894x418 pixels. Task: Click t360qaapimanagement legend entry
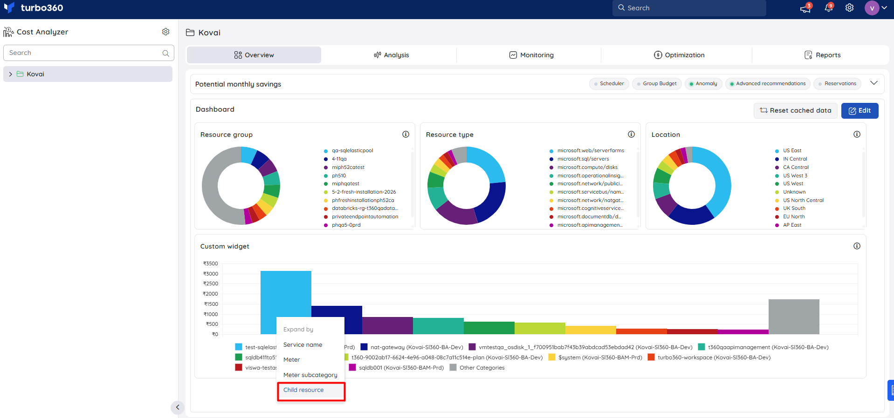point(763,347)
